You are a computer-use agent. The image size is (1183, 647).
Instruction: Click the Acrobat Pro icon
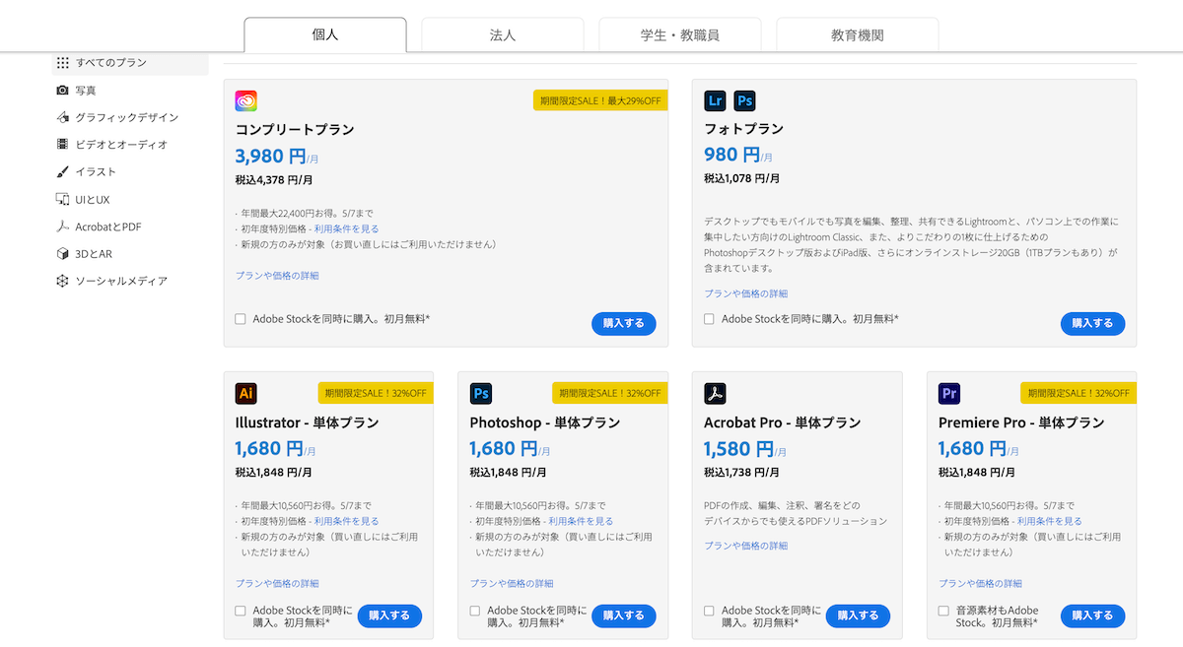(715, 394)
